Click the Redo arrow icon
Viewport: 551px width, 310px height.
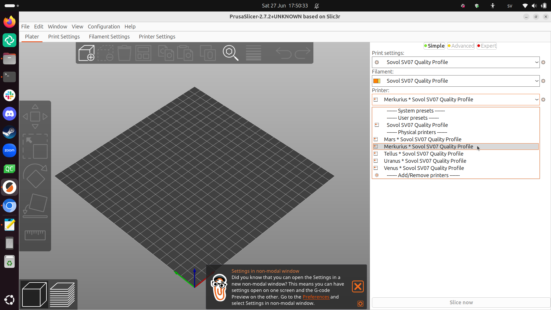pos(302,53)
